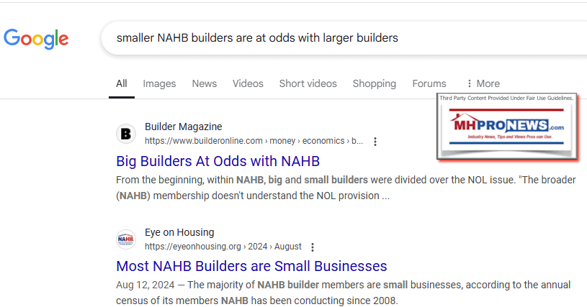Open the Forums tab

[429, 83]
